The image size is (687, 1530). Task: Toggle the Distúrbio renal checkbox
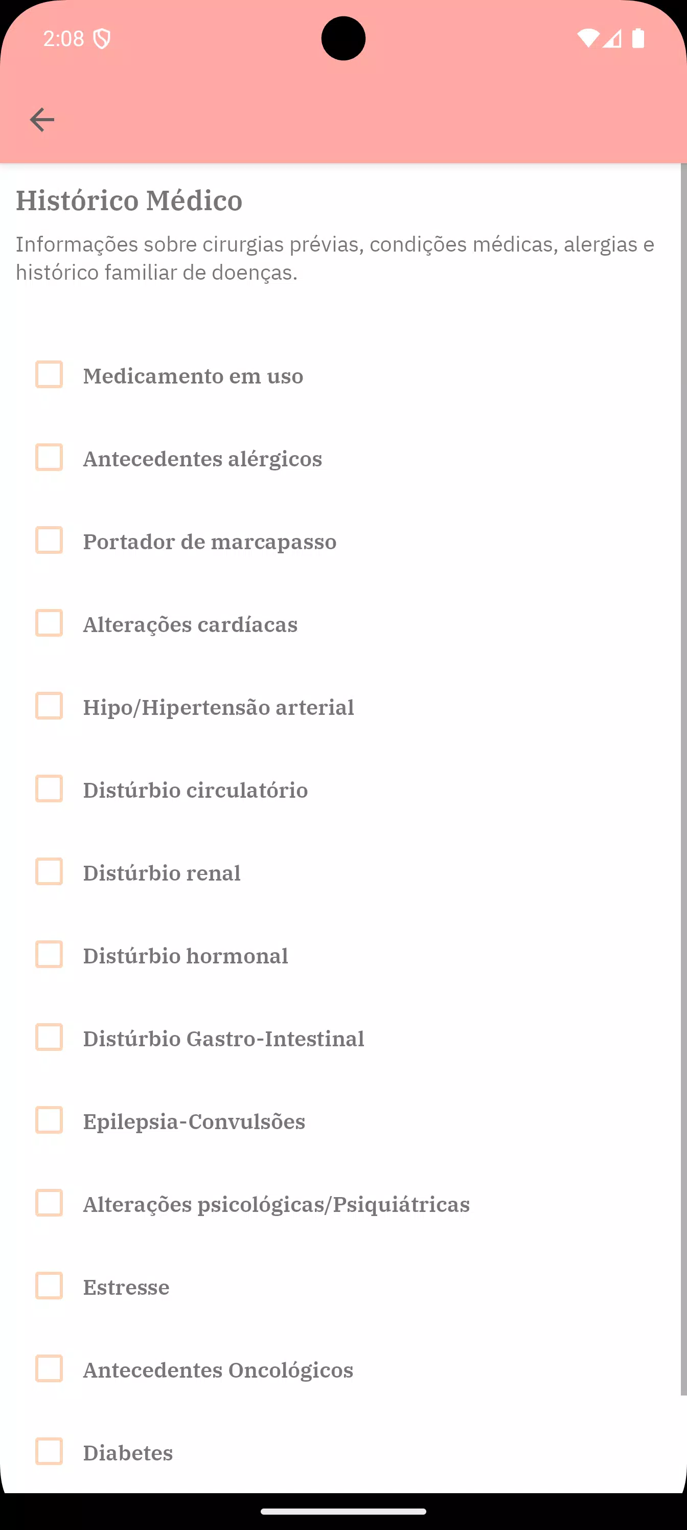(x=49, y=872)
